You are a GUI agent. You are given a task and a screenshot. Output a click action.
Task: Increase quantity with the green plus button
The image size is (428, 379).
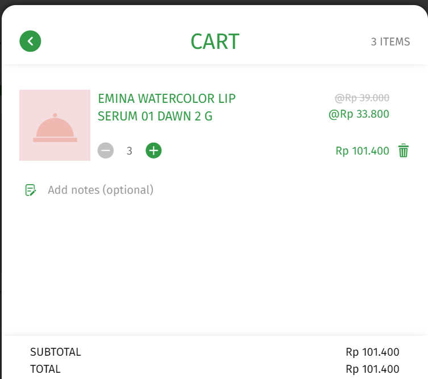point(153,151)
